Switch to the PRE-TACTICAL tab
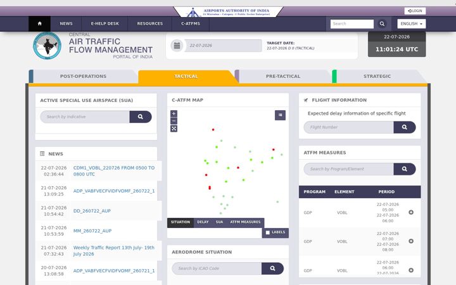Screen dimensions: 456x285 [282, 76]
